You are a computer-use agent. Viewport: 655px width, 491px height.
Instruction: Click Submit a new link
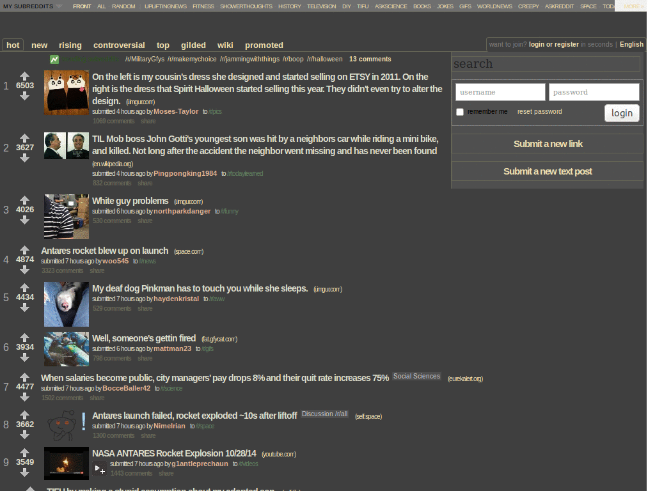(548, 144)
